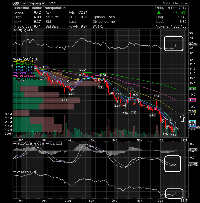Click the pink EMA(100) 8.54 legend entry

(24, 76)
